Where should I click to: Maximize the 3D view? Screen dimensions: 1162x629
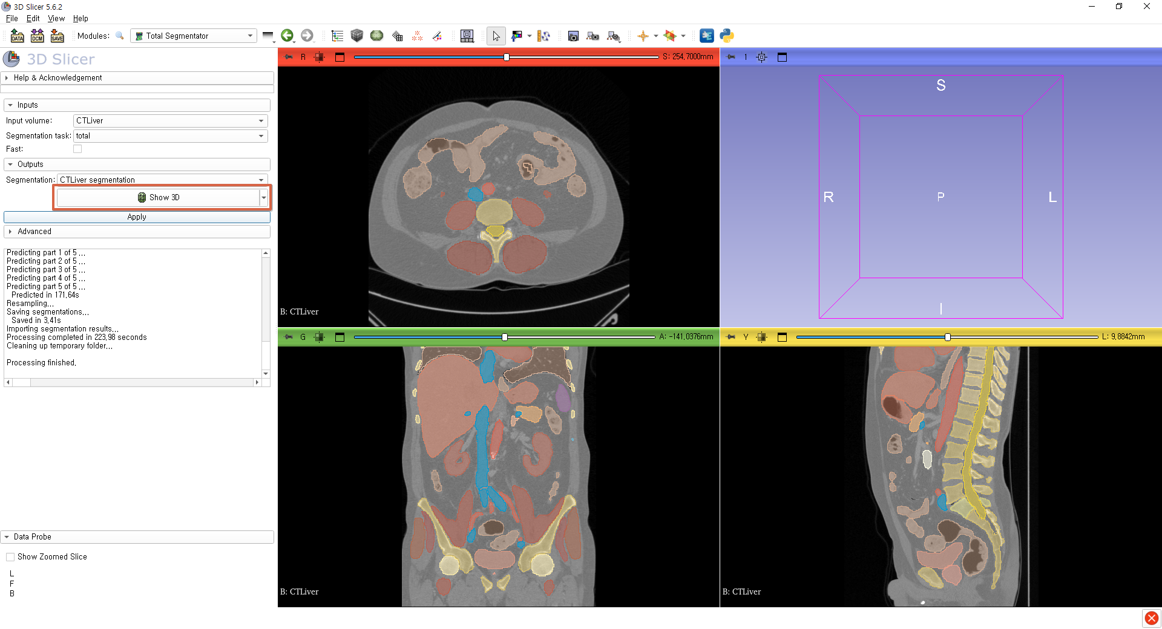click(x=782, y=57)
